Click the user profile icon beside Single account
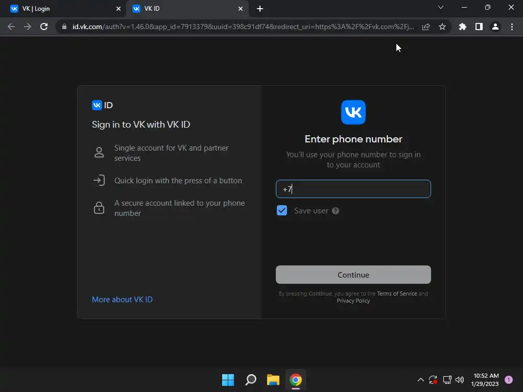 (99, 152)
